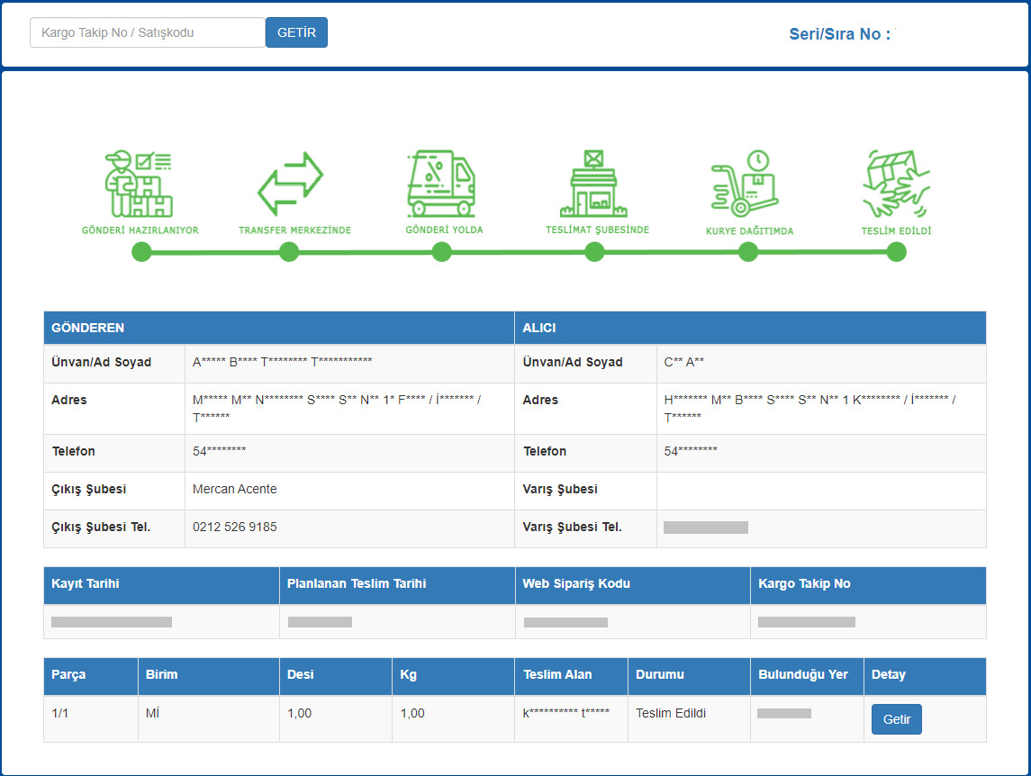The width and height of the screenshot is (1031, 776).
Task: Click progress dot under Gönderi Hazırlanıyor
Action: pos(141,252)
